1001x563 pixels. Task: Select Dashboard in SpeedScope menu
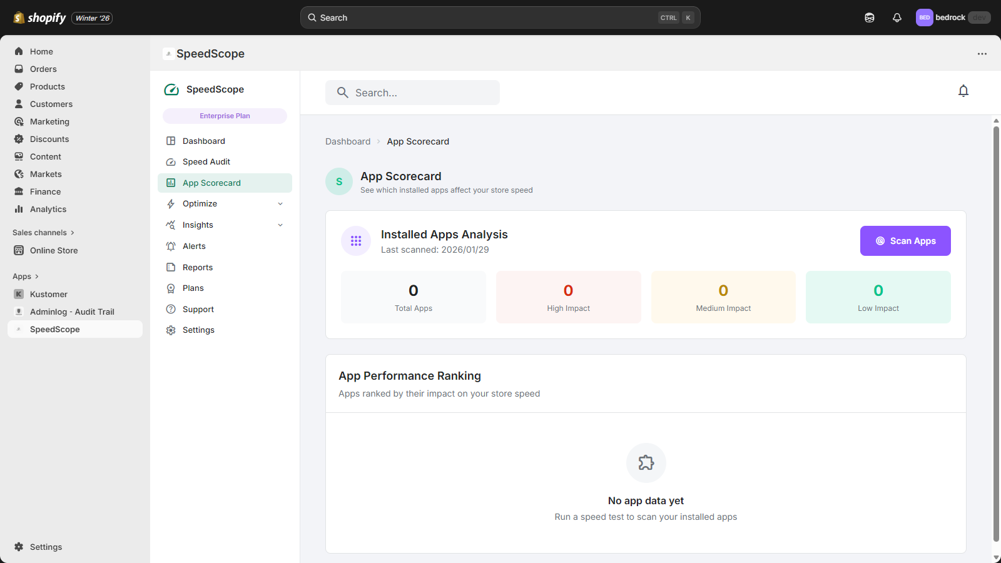click(203, 141)
